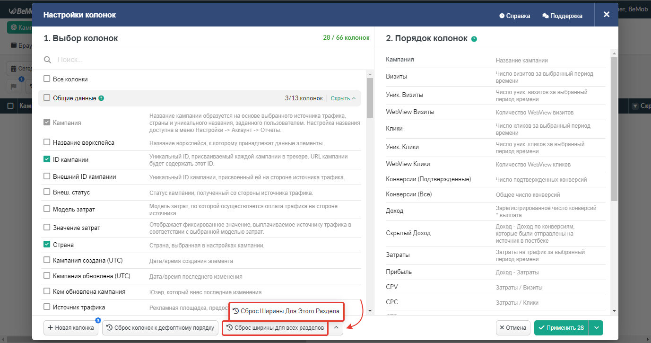Viewport: 651px width, 343px height.
Task: Open dropdown arrow beside Применить
Action: point(597,328)
